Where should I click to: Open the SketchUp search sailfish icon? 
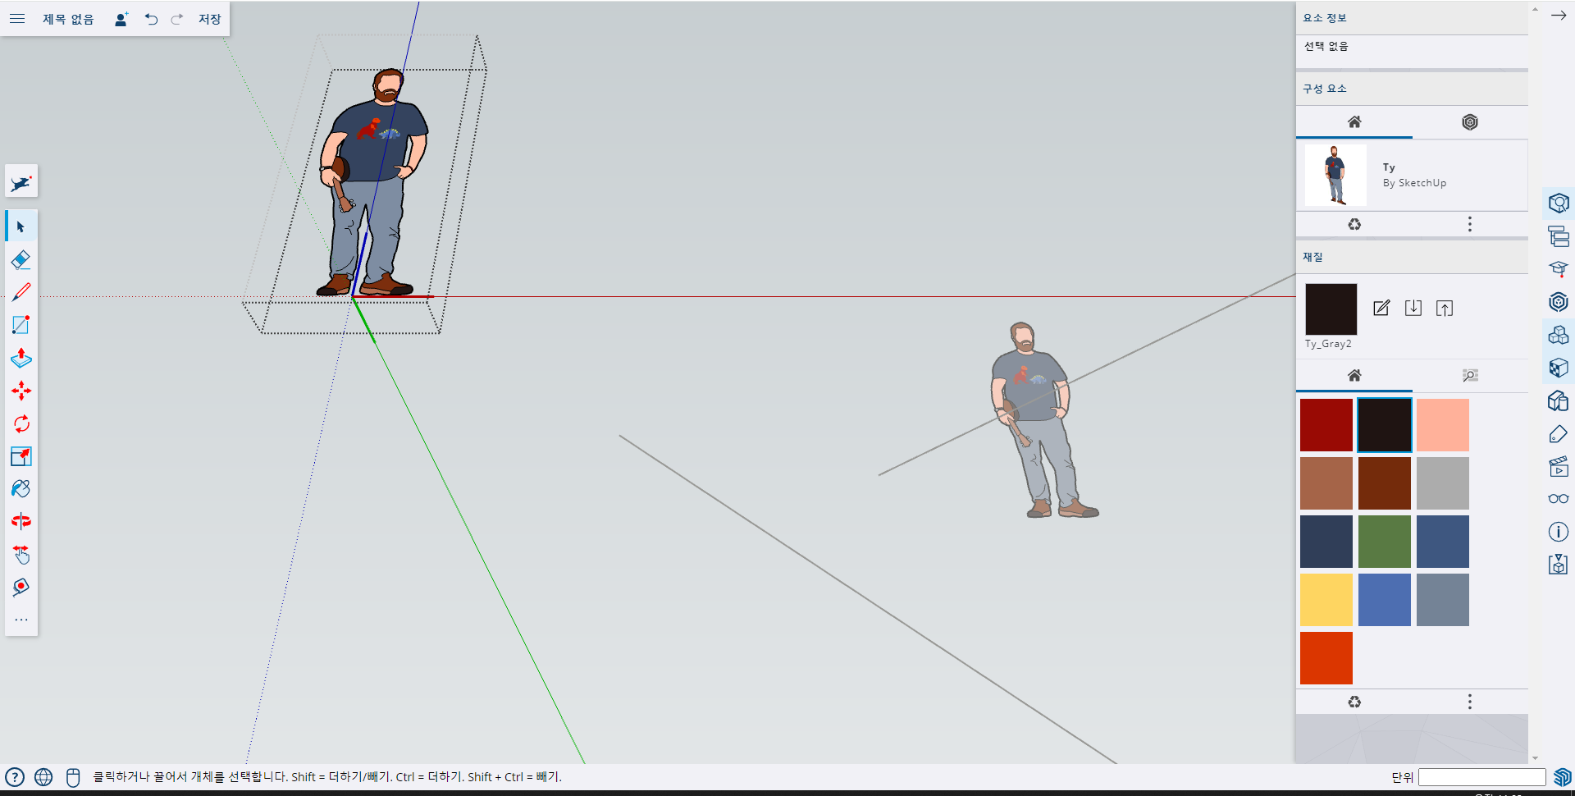tap(21, 182)
